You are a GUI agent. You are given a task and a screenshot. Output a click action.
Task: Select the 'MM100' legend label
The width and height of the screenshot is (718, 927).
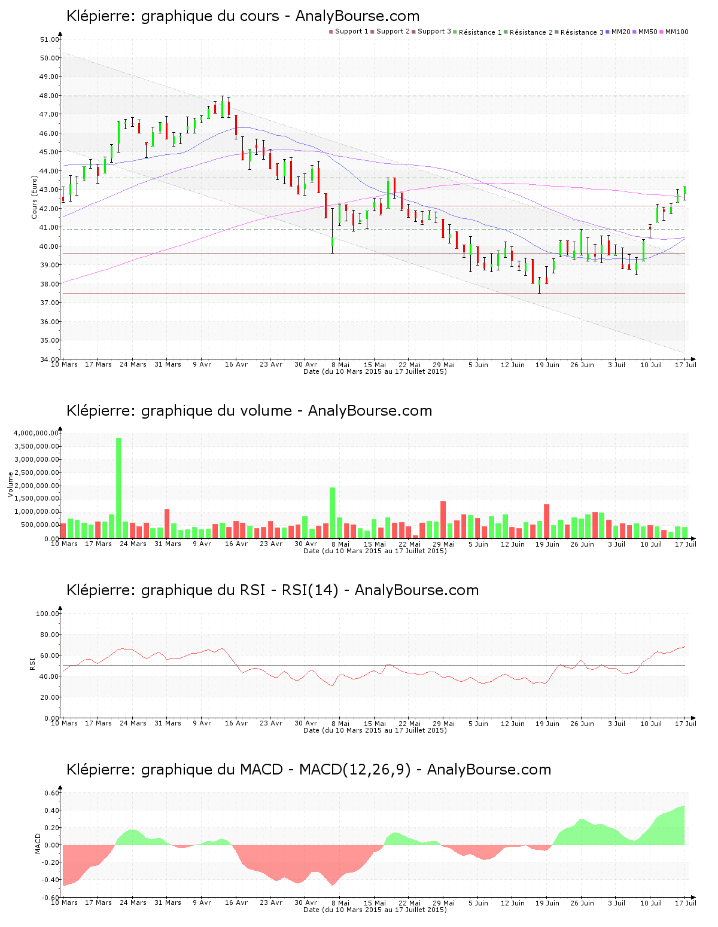tap(677, 32)
